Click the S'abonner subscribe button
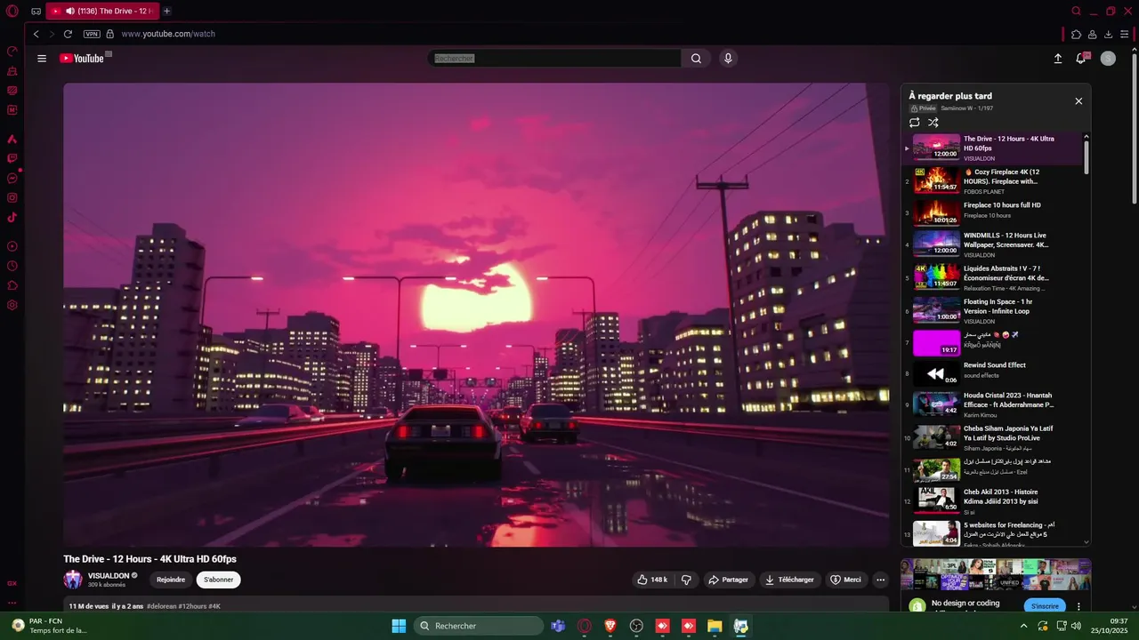1139x640 pixels. (x=218, y=580)
